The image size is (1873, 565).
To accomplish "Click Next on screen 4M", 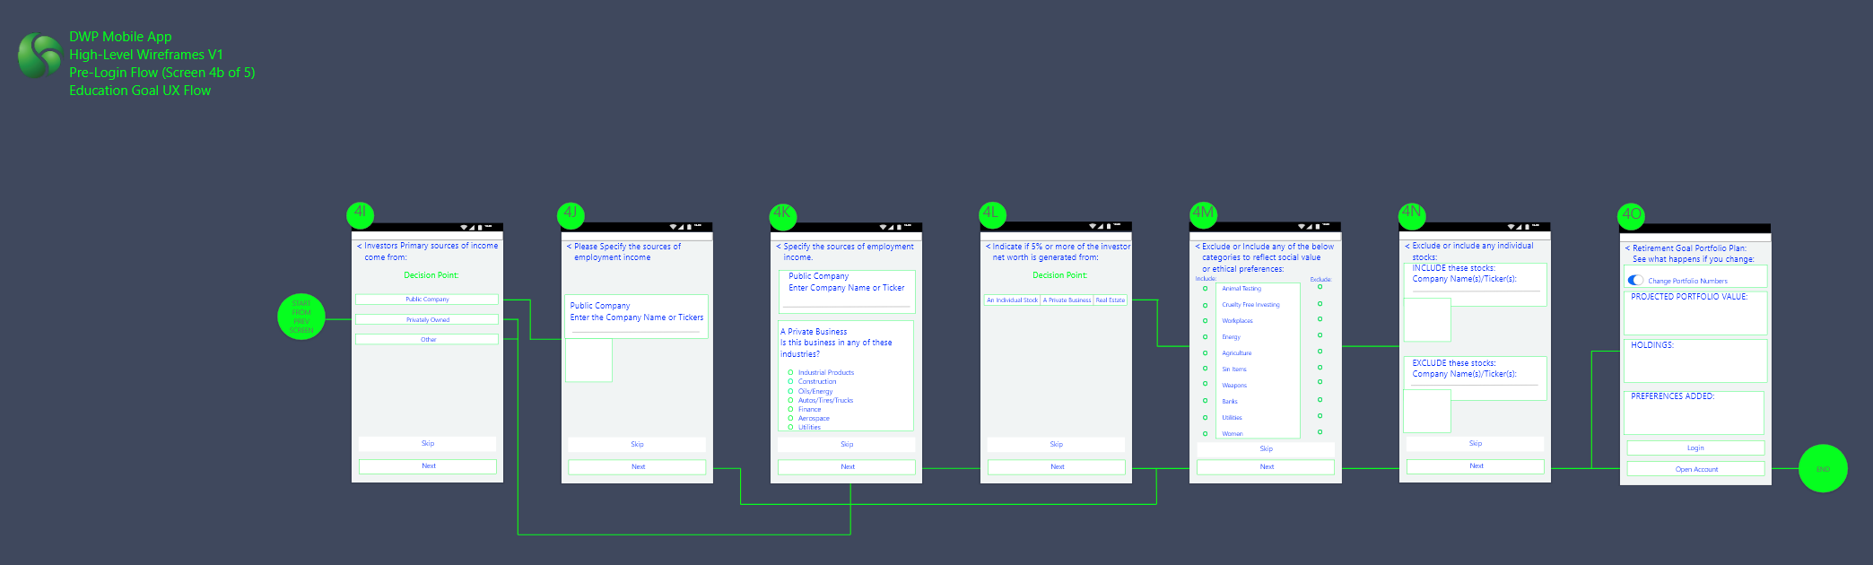I will 1266,467.
